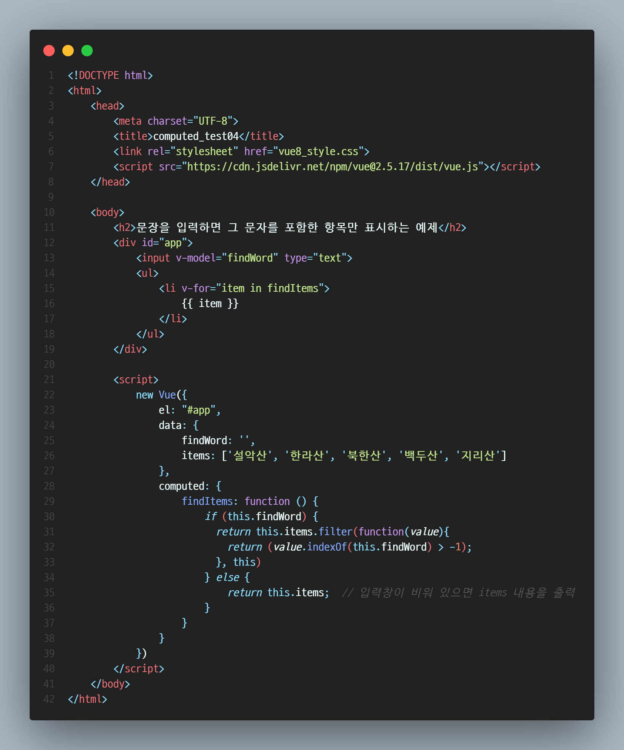The image size is (624, 750).
Task: Click the title text 'computed_test04'
Action: pos(196,136)
